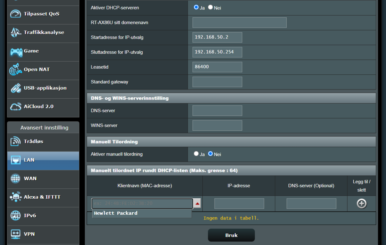Select Ja for Aktiver manuell tilordning

(x=196, y=154)
